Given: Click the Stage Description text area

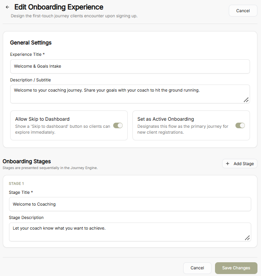Looking at the screenshot, I should pos(130,232).
